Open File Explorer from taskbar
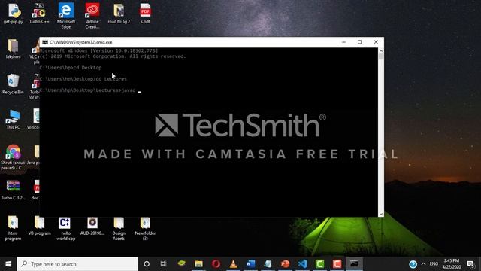This screenshot has width=481, height=271. tap(198, 264)
